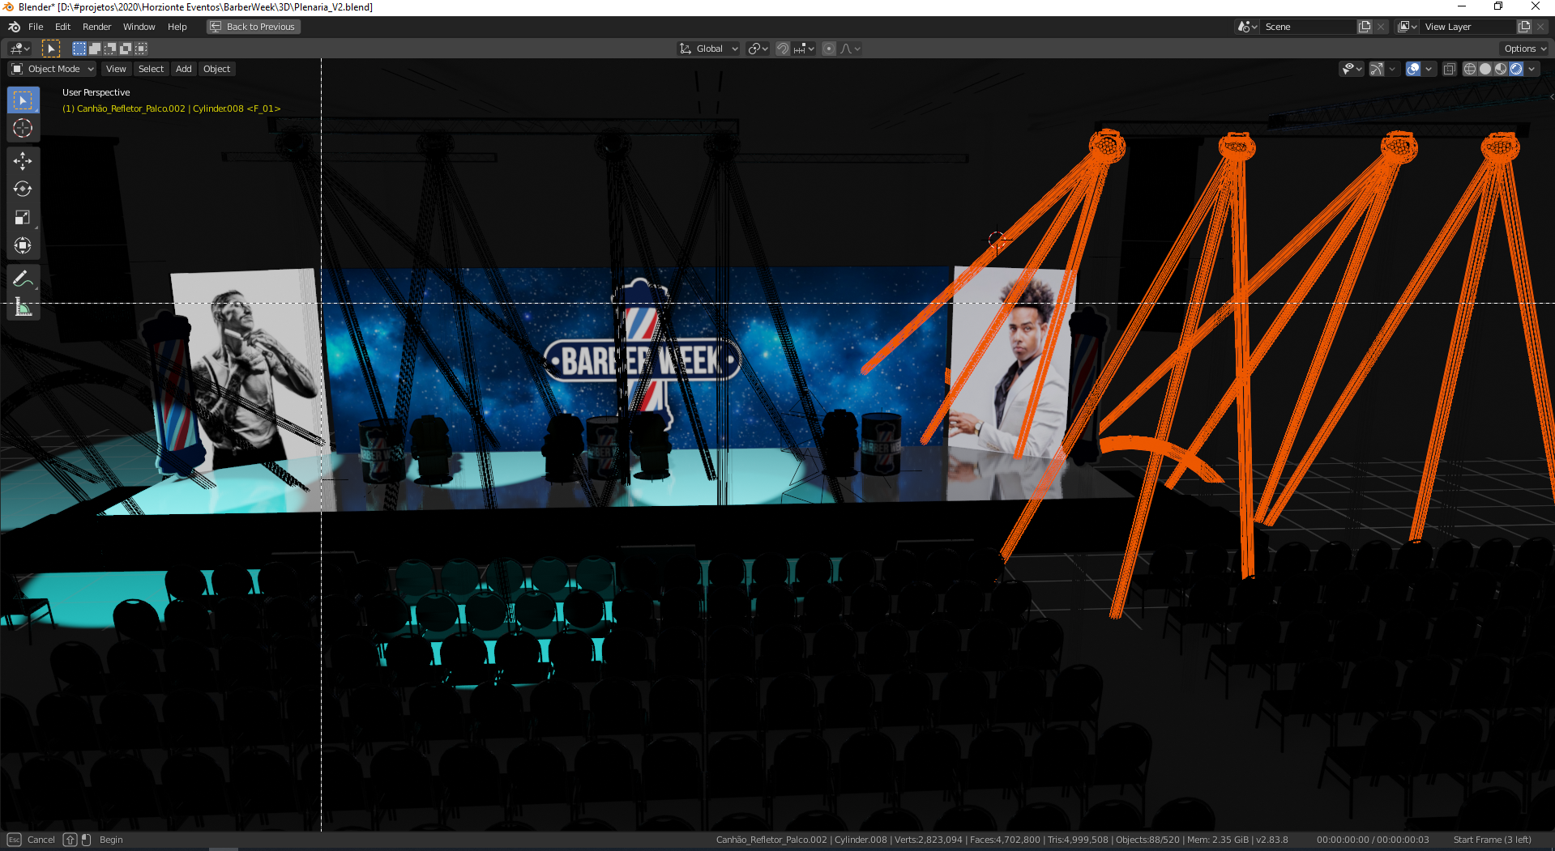Add a new View Layer

point(1524,27)
